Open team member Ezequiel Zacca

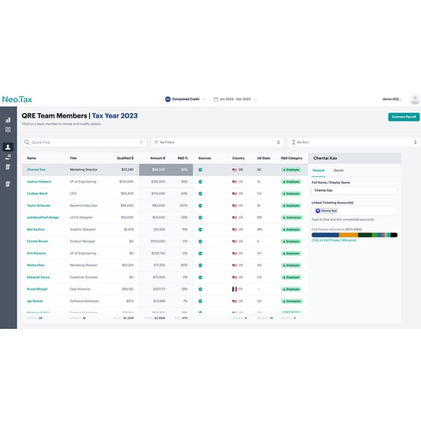(x=38, y=277)
